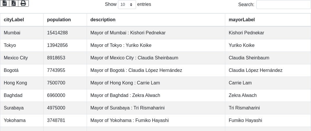Select the Mumbai city cell
This screenshot has width=311, height=131.
coord(12,33)
